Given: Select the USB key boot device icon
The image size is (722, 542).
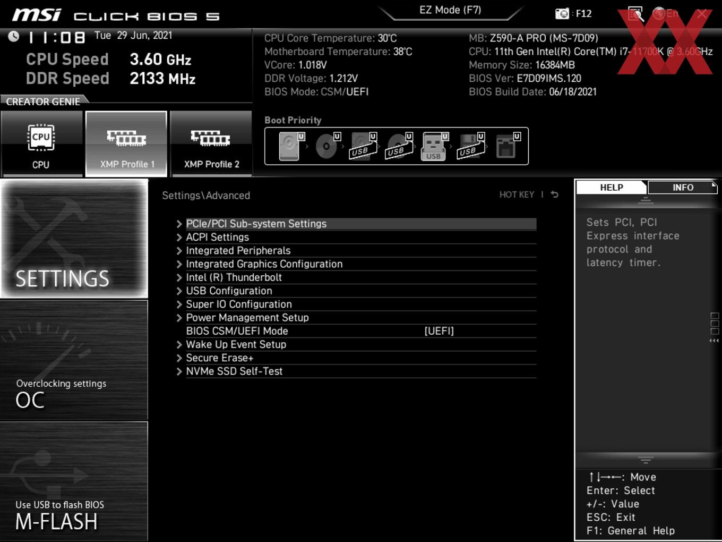Looking at the screenshot, I should coord(435,146).
